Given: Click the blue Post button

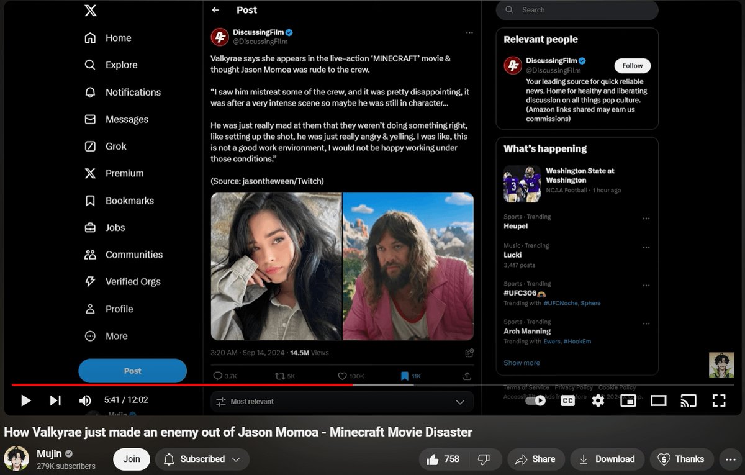Looking at the screenshot, I should tap(132, 371).
